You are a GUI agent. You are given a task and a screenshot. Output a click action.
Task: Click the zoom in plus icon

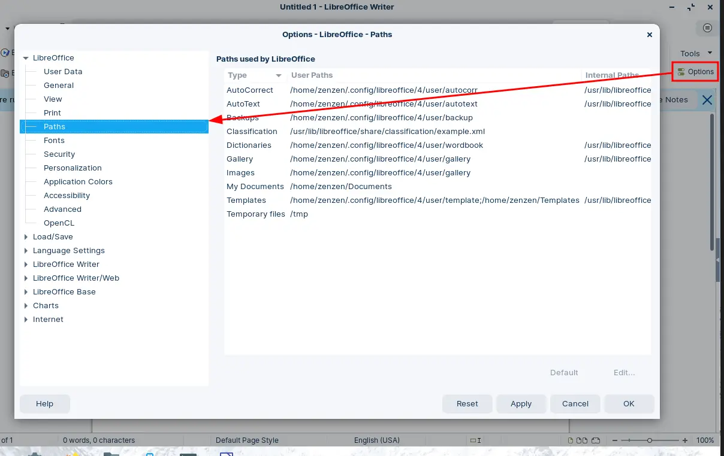(x=685, y=440)
